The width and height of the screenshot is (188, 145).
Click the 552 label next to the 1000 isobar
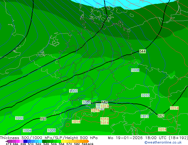(43, 119)
